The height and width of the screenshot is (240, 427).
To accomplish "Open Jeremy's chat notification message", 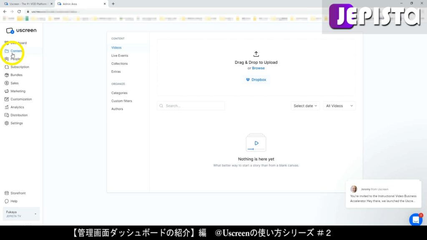I will click(384, 194).
